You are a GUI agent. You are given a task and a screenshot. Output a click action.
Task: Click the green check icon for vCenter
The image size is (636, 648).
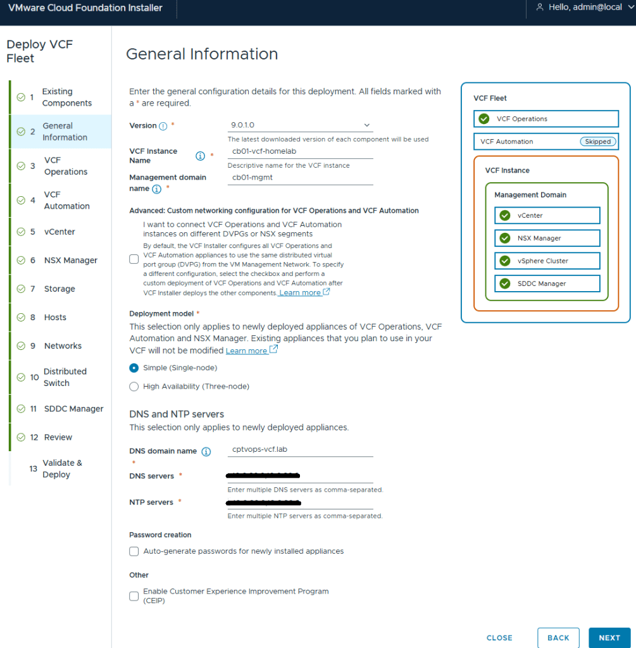(505, 216)
